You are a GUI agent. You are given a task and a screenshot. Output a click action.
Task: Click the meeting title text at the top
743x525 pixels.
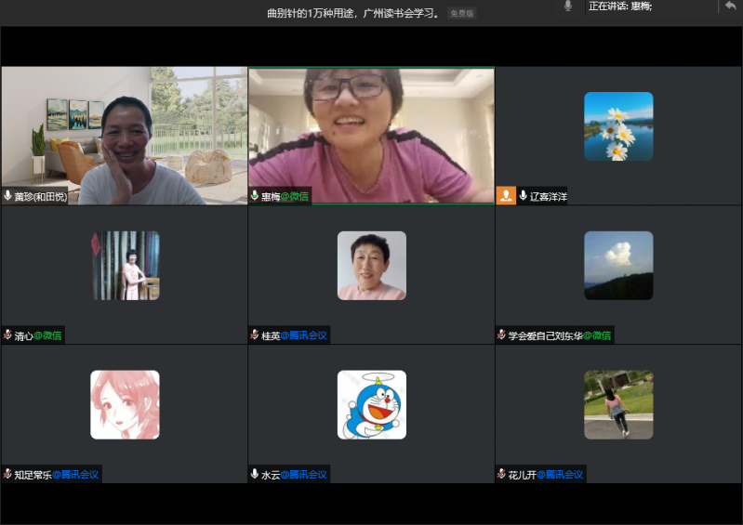(x=353, y=14)
